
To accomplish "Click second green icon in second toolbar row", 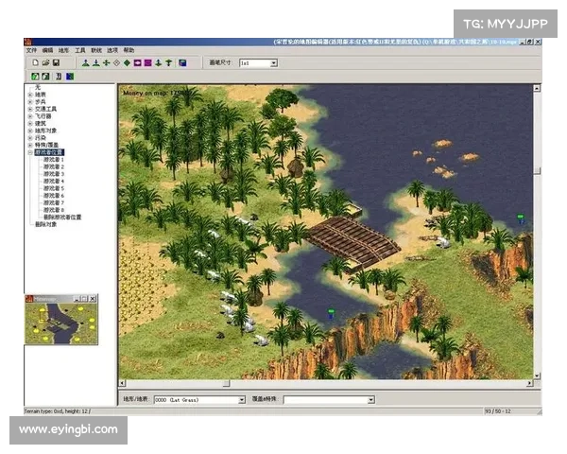I will (45, 77).
